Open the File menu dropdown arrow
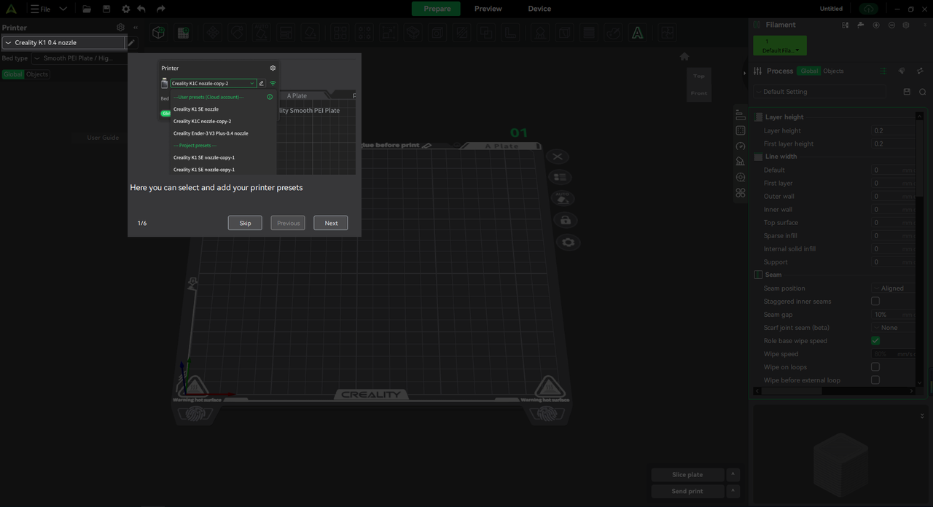The width and height of the screenshot is (933, 507). pos(63,9)
